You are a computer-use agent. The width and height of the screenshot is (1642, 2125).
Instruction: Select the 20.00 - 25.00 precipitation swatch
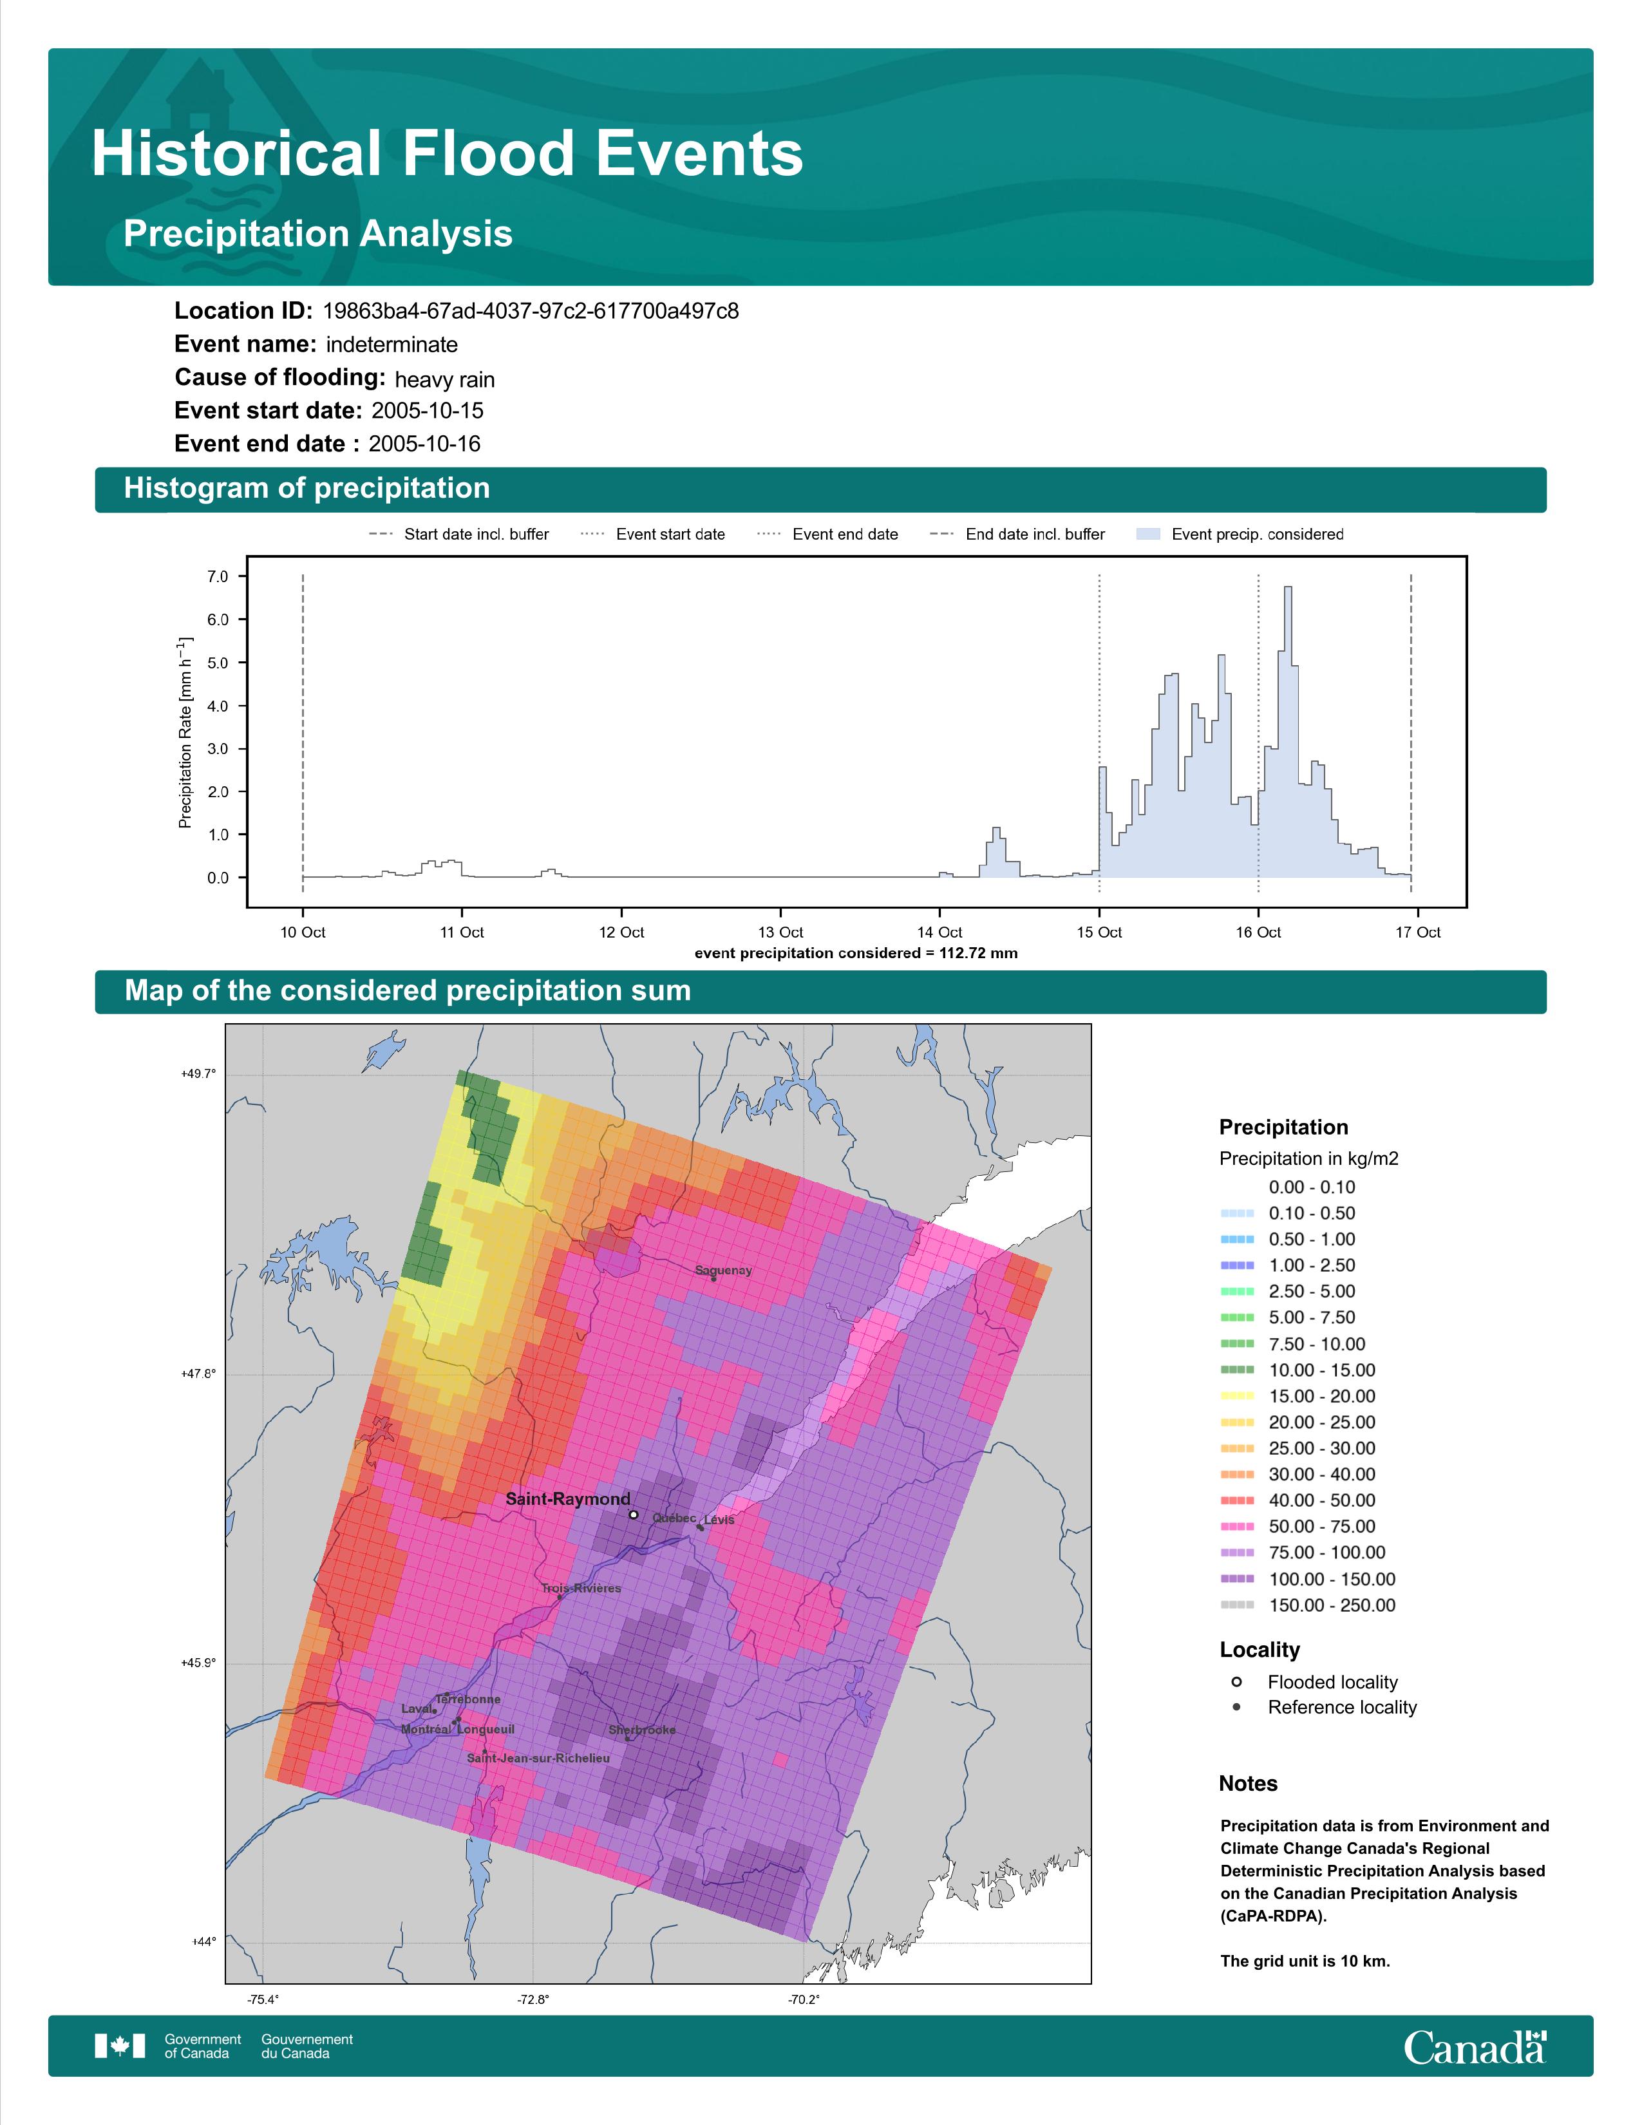[x=1236, y=1422]
